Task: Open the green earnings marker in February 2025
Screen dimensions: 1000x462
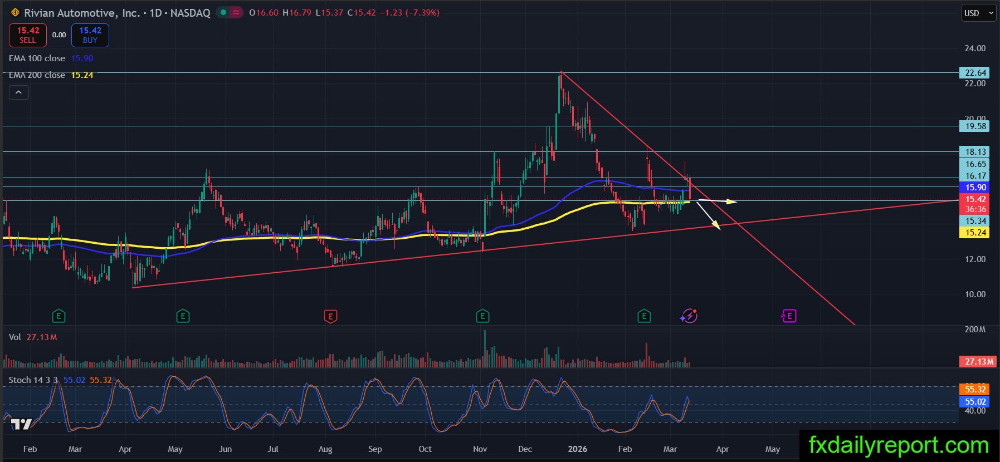Action: (58, 317)
